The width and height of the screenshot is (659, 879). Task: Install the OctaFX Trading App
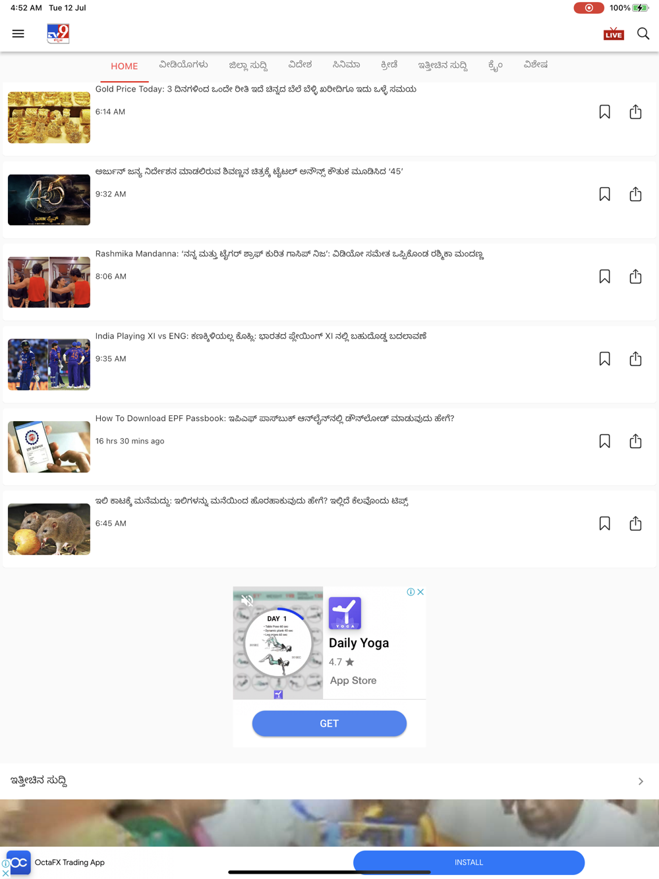point(469,863)
